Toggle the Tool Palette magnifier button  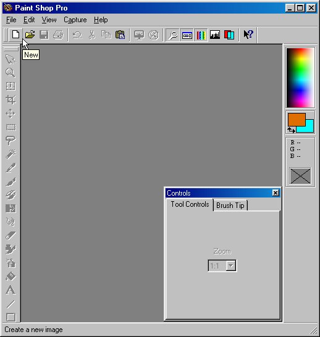point(172,35)
